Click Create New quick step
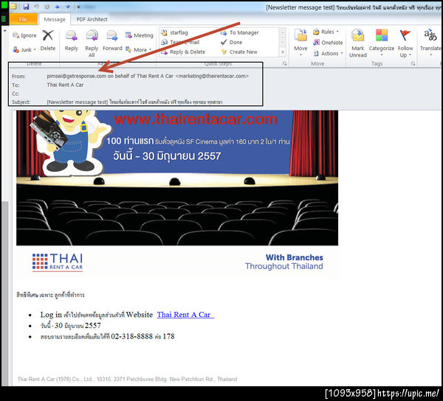 (239, 52)
